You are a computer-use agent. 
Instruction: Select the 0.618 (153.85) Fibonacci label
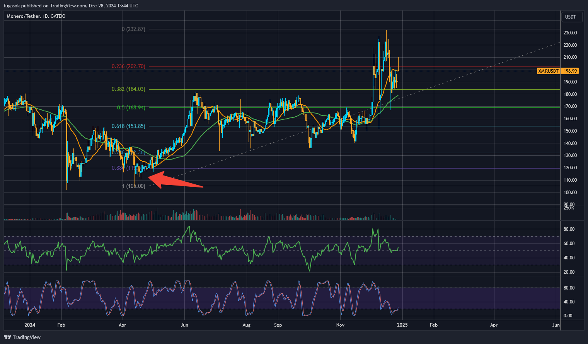coord(128,126)
